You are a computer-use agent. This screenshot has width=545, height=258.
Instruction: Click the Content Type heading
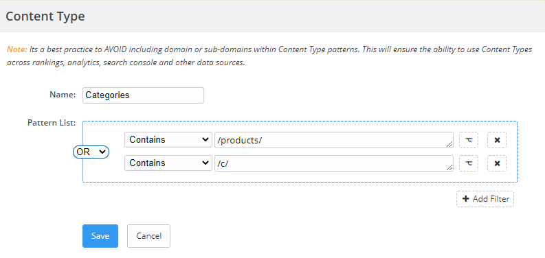[45, 16]
